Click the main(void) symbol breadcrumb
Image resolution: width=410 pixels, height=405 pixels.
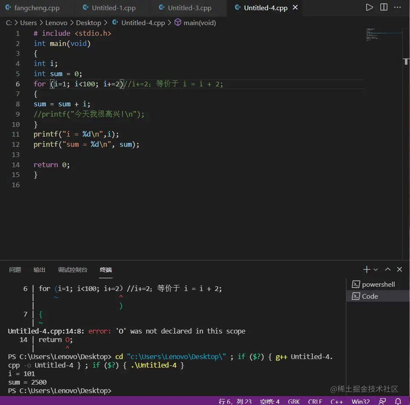tap(195, 23)
